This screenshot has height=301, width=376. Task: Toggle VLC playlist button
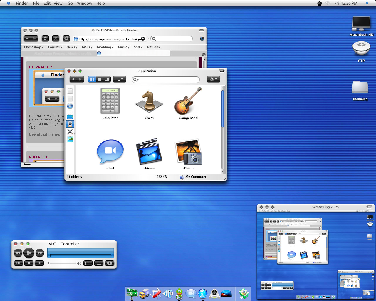point(99,263)
